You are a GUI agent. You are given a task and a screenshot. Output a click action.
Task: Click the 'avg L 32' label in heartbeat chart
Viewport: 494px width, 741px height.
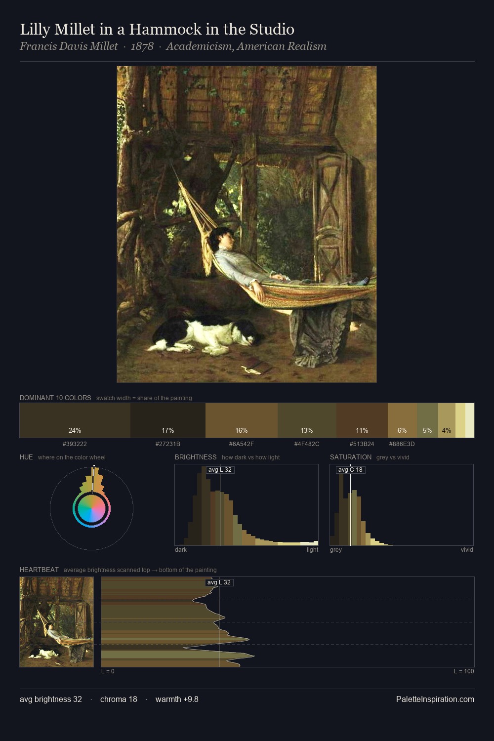[x=219, y=582]
